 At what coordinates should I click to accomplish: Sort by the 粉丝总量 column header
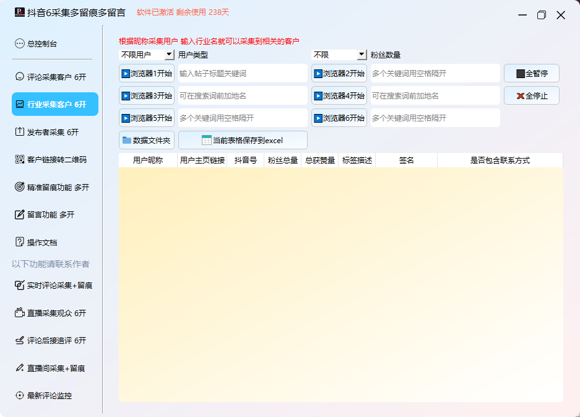click(282, 160)
